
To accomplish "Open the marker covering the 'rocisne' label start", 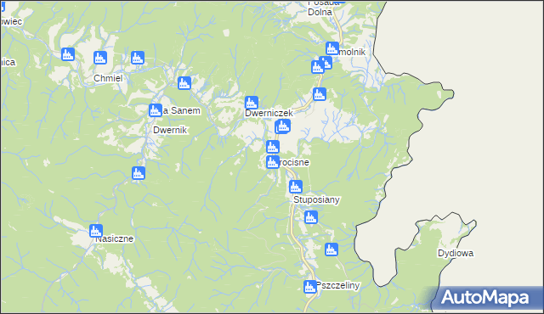I will pyautogui.click(x=273, y=162).
